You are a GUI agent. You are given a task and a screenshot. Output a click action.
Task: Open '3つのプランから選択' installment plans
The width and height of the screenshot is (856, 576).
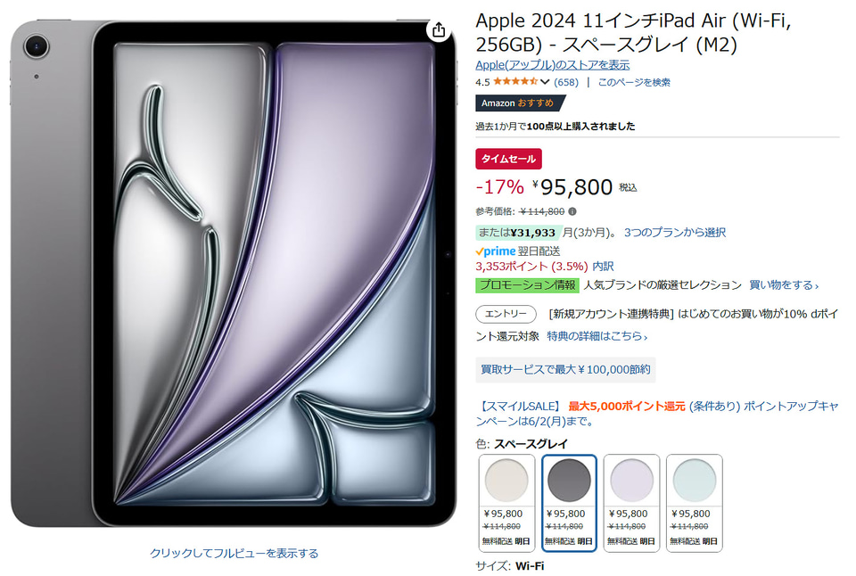pyautogui.click(x=675, y=233)
